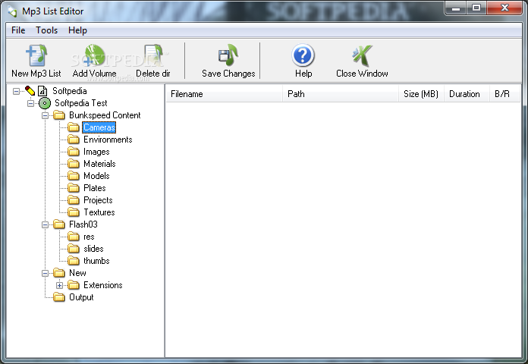
Task: Click the music document icon beside Softpedia
Action: [x=42, y=91]
